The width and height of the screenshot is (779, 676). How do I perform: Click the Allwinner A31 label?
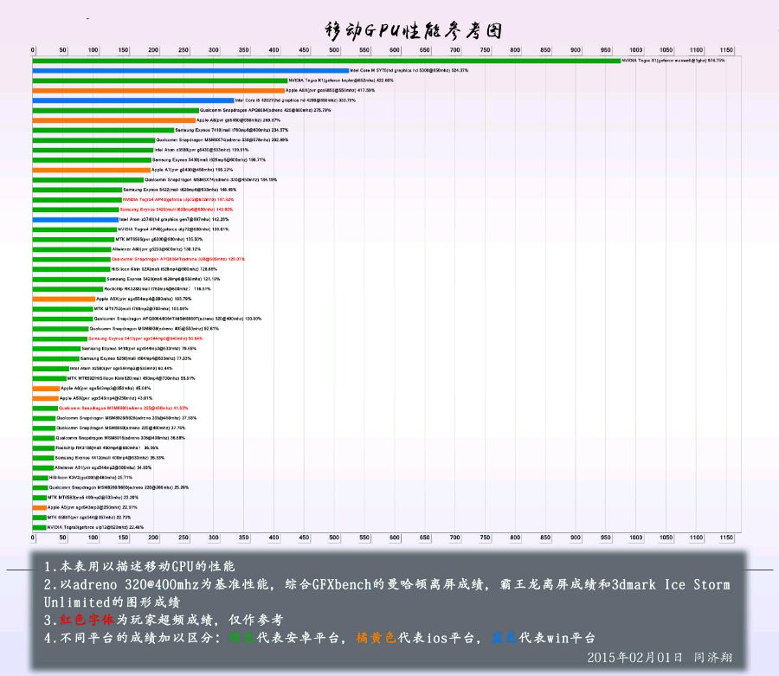tap(103, 468)
